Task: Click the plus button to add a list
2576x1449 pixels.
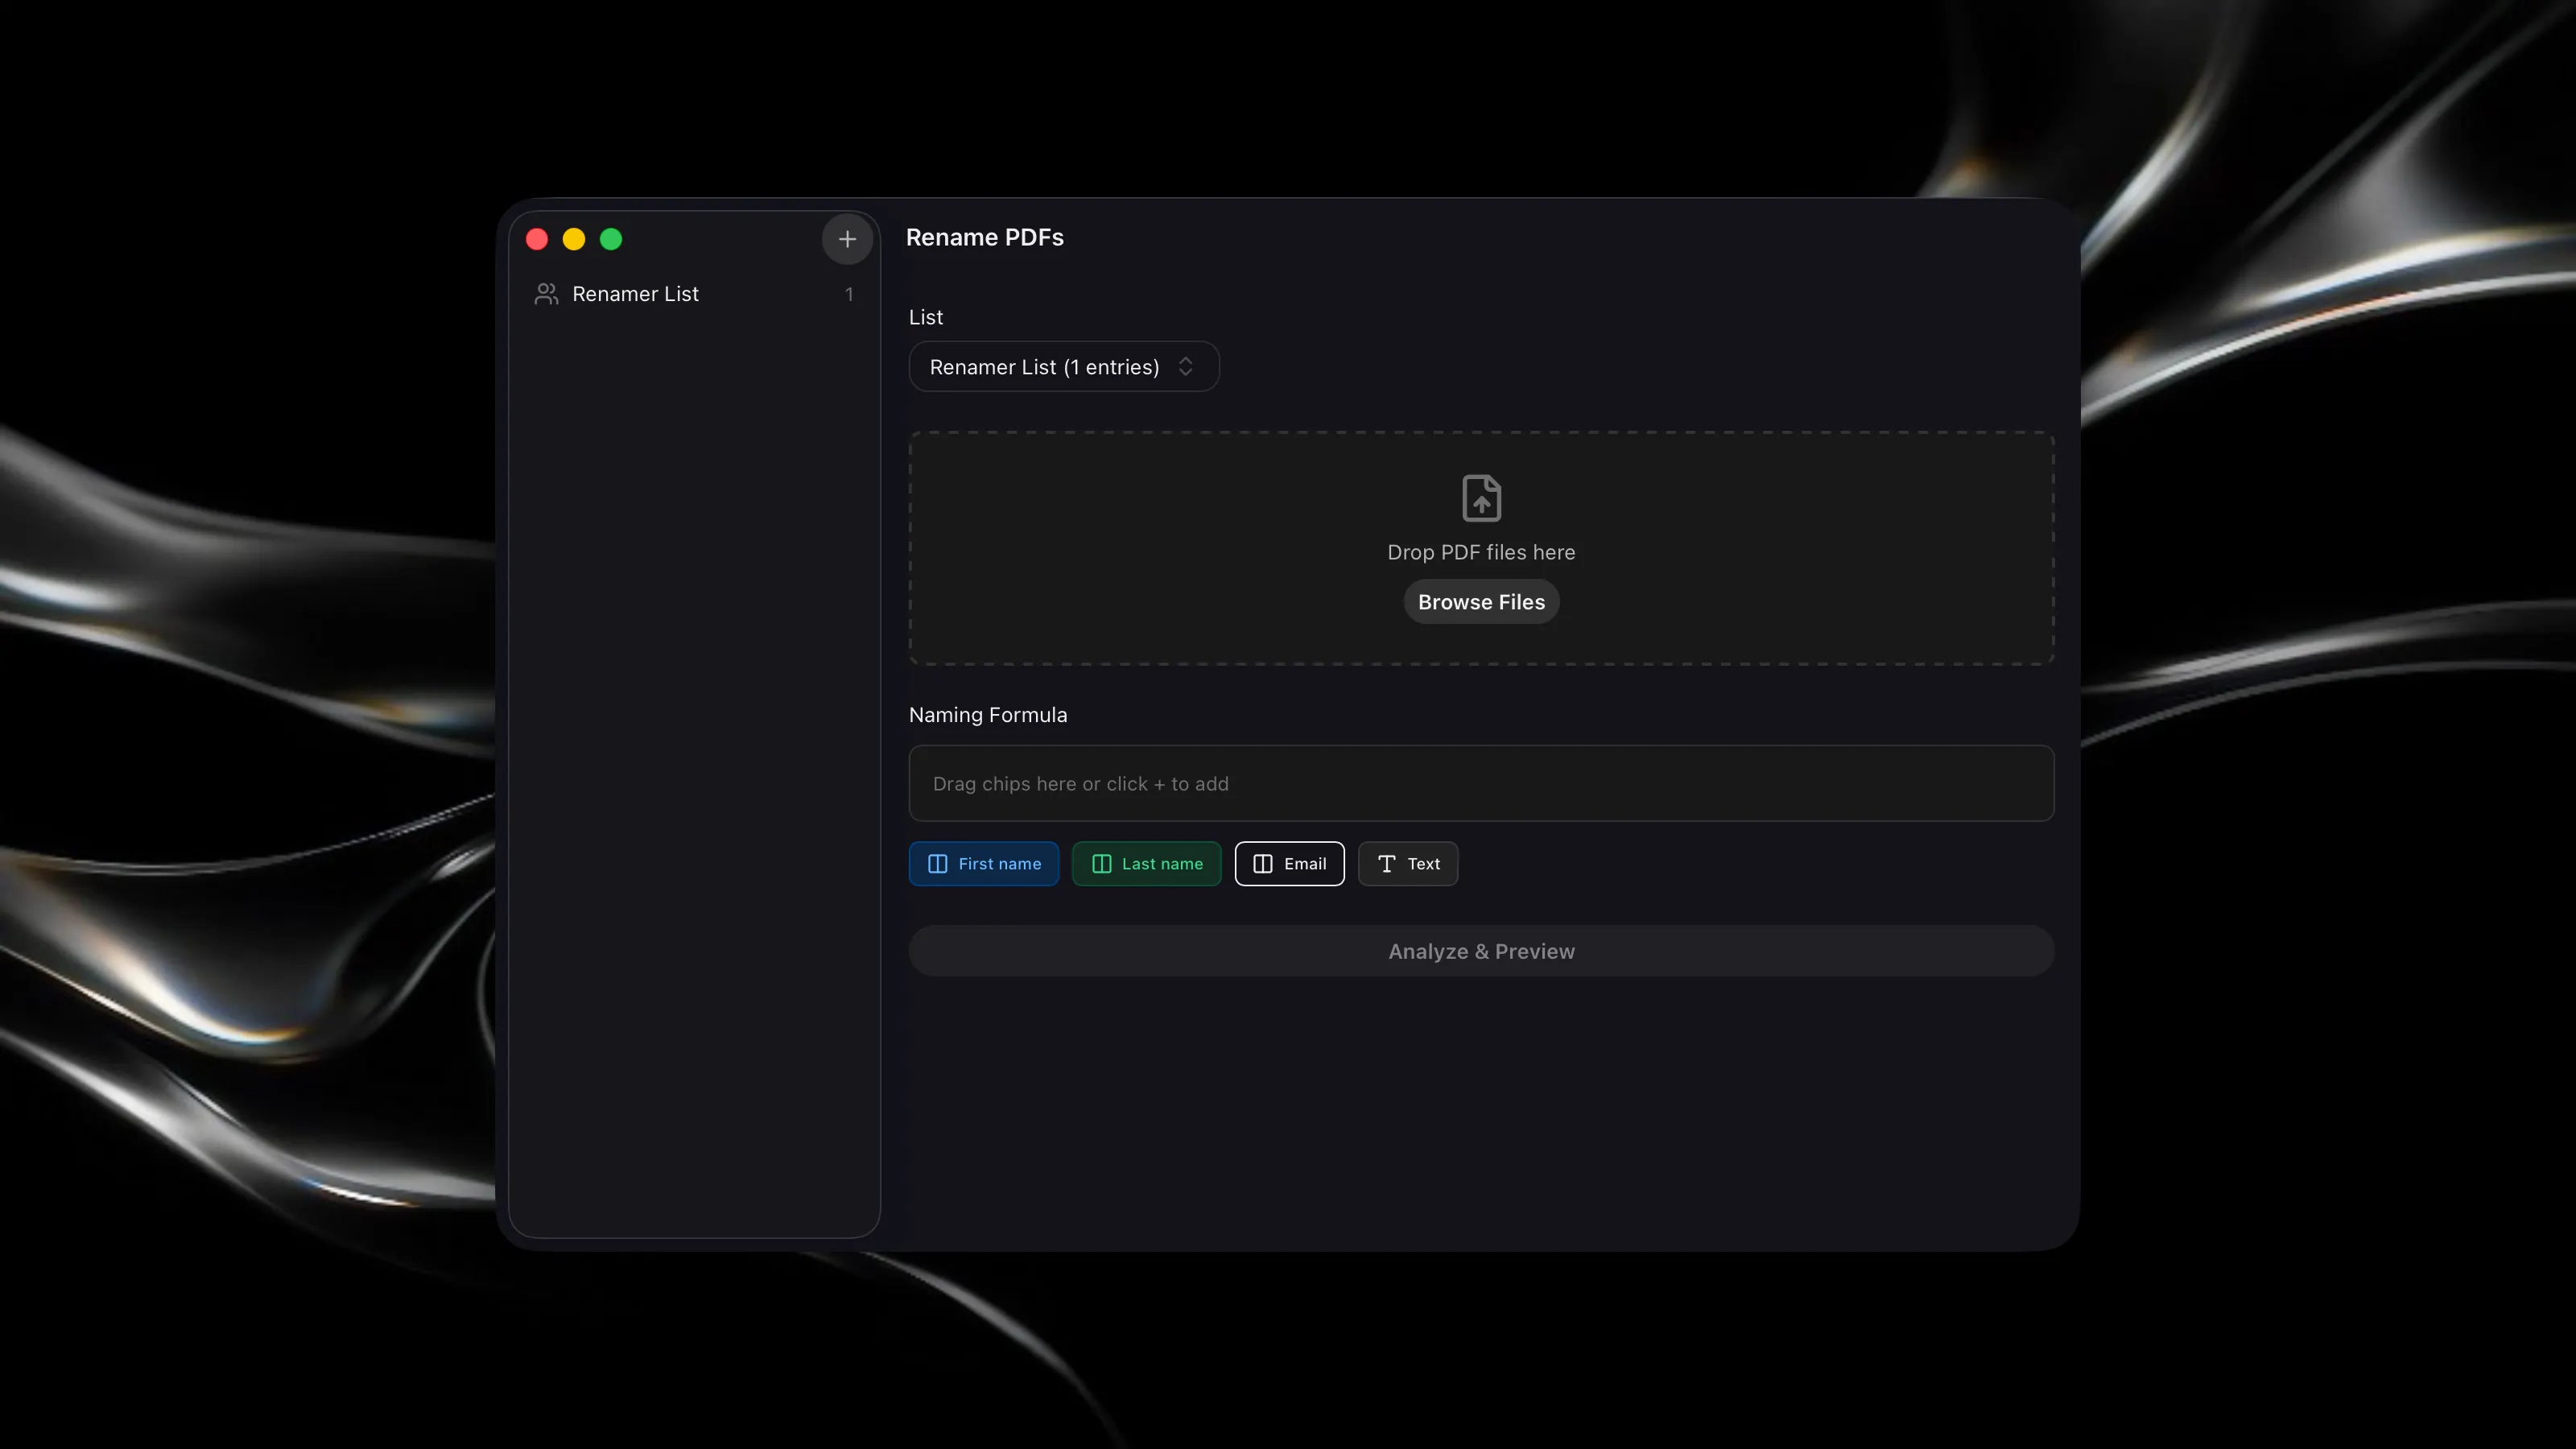Action: coord(847,239)
